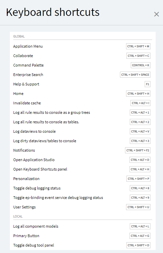Select the Personalization entry
163x253 pixels.
tap(83, 179)
